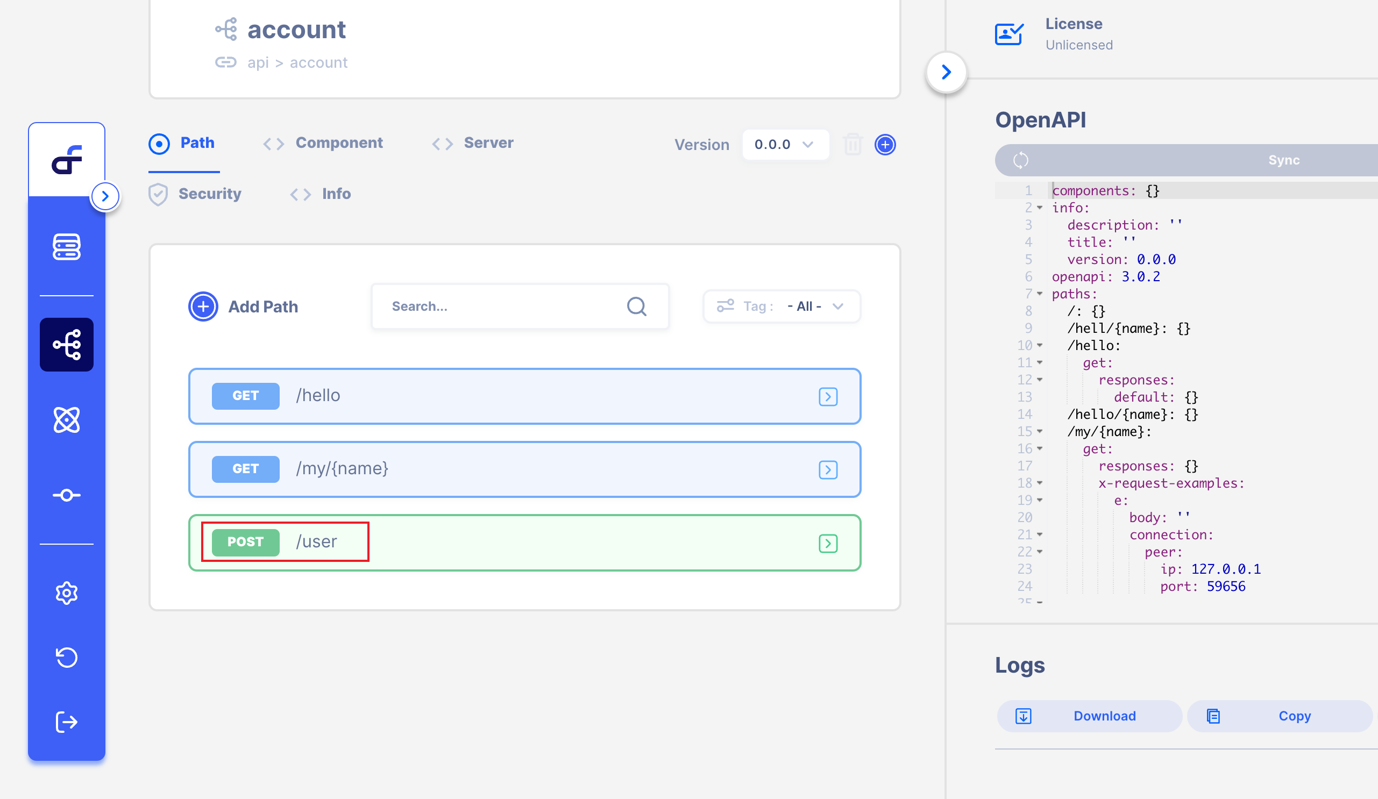Toggle the left sidebar collapse arrow
The height and width of the screenshot is (799, 1378).
[x=104, y=195]
